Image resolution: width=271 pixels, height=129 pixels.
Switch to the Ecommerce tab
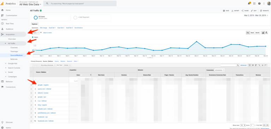coord(78,28)
